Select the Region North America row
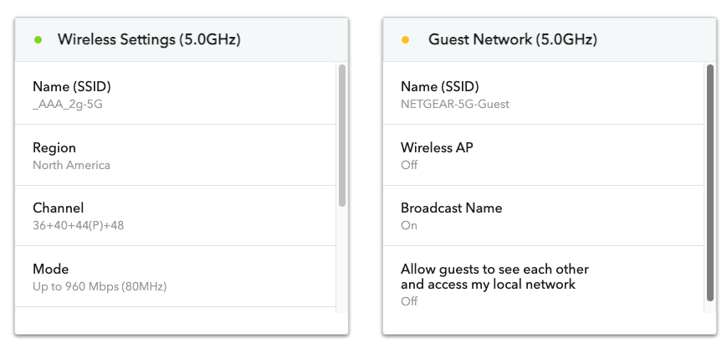 pos(176,156)
